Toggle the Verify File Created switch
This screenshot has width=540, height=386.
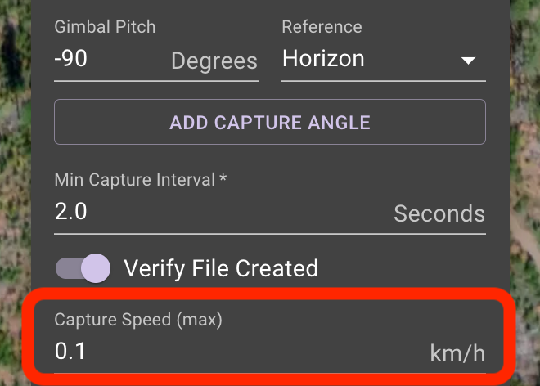[x=83, y=268]
